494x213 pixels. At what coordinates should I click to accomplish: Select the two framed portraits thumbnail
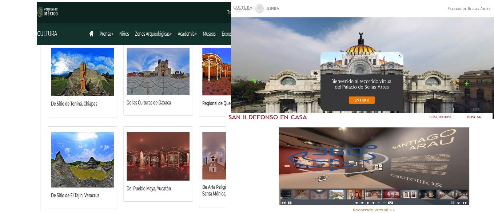click(409, 194)
